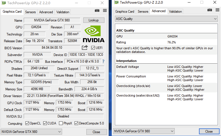Open GPU selector dropdown in left window
This screenshot has width=221, height=136.
click(x=31, y=132)
